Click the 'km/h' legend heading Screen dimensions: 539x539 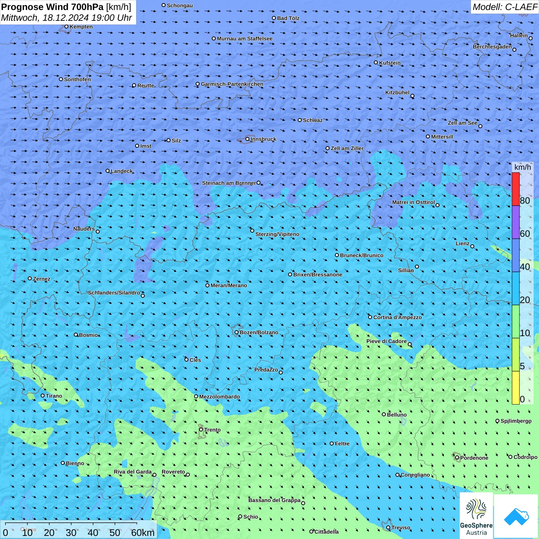522,167
